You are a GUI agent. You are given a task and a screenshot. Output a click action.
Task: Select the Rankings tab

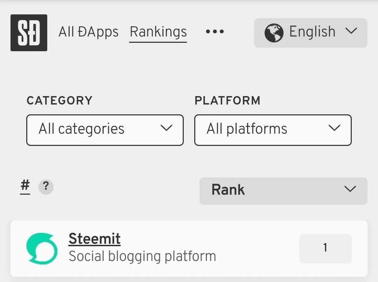tap(158, 32)
